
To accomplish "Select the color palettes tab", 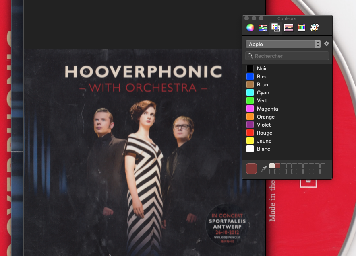I will [276, 28].
